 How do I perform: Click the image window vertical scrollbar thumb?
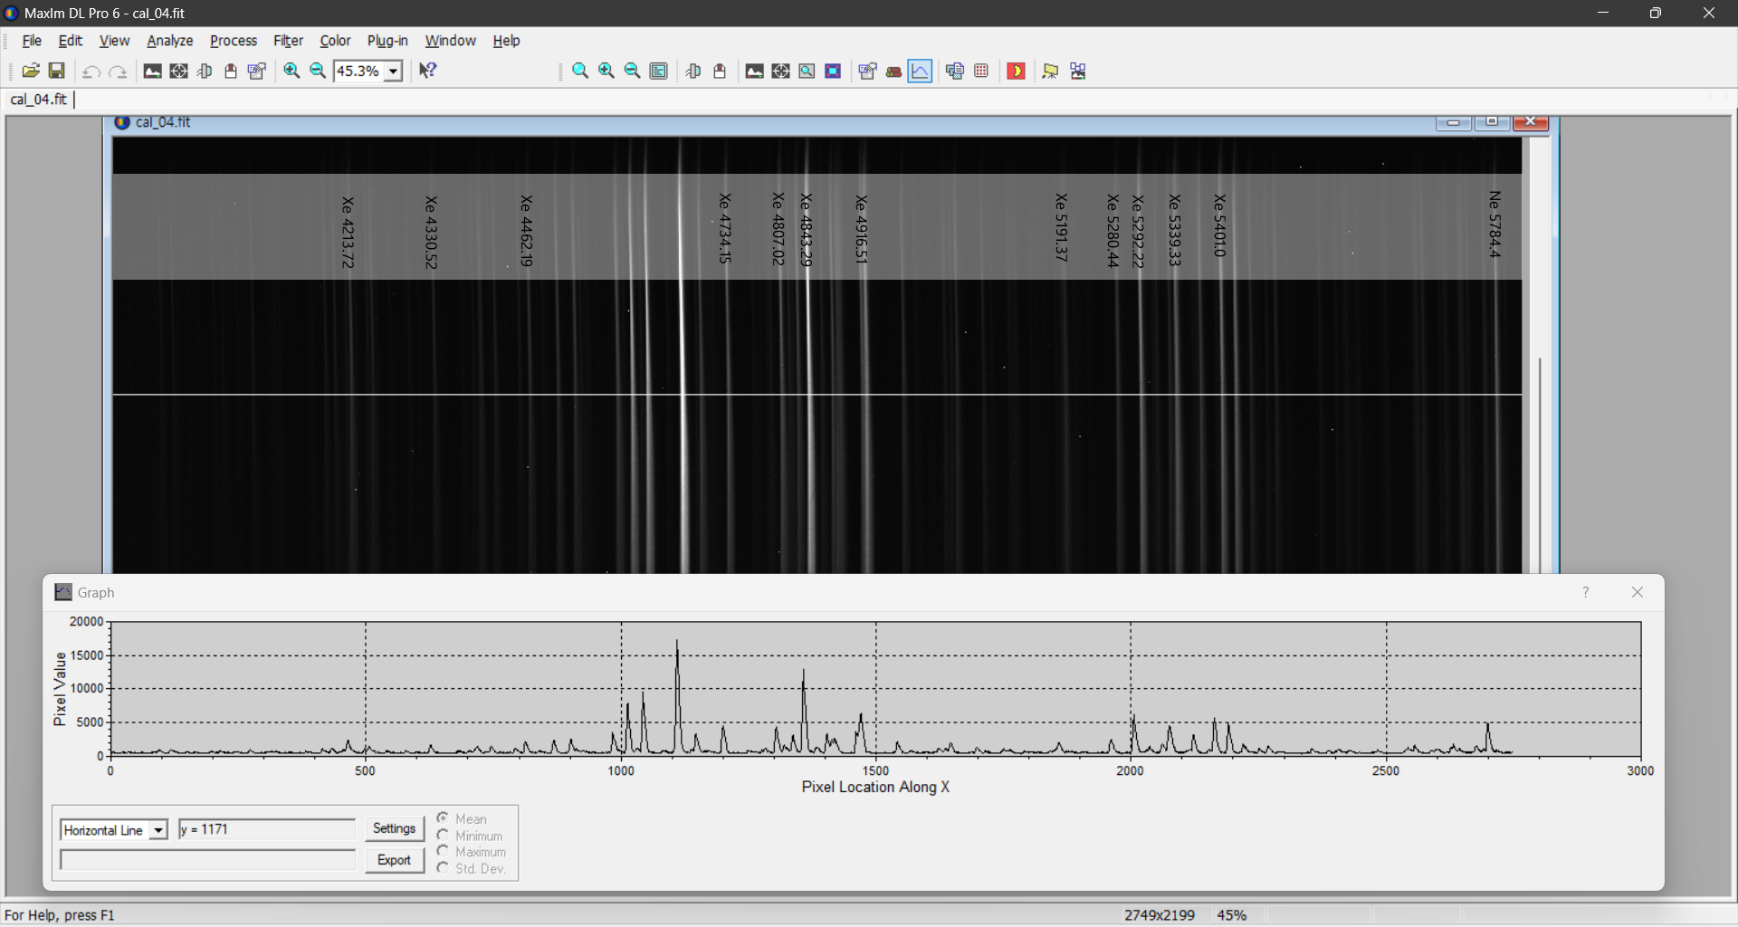coord(1540,466)
